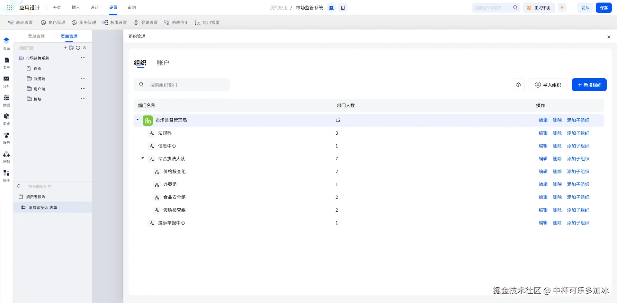Open the 插件 sidebar icon
Viewport: 617px width, 303px height.
pyautogui.click(x=6, y=176)
